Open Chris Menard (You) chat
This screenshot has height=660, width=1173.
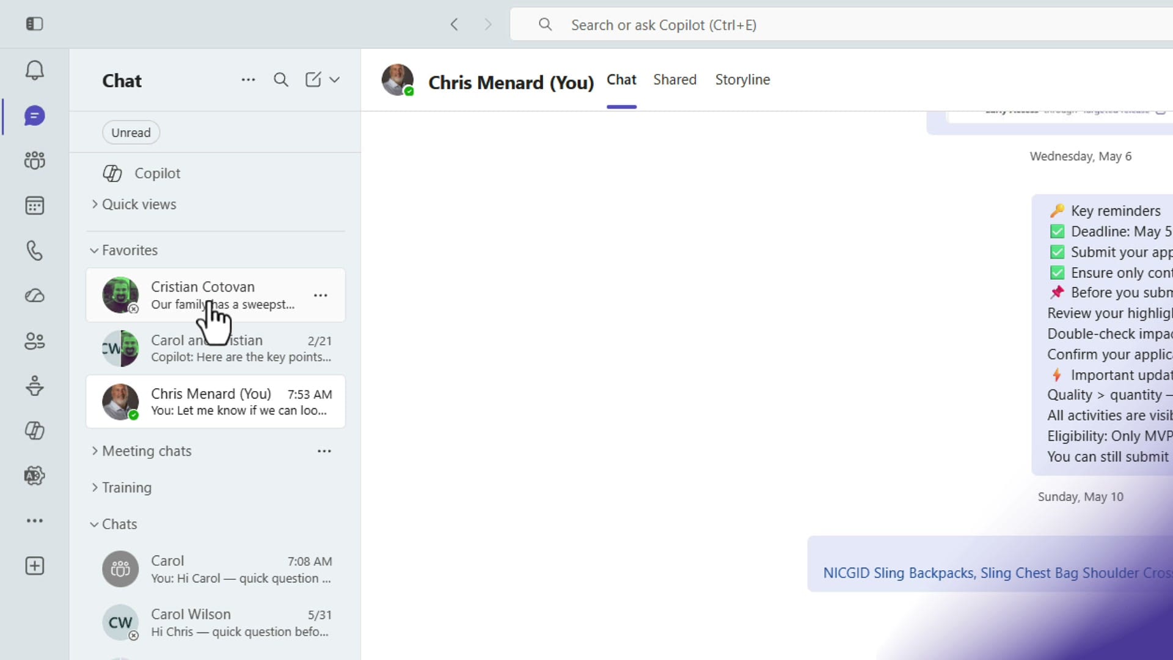[216, 402]
